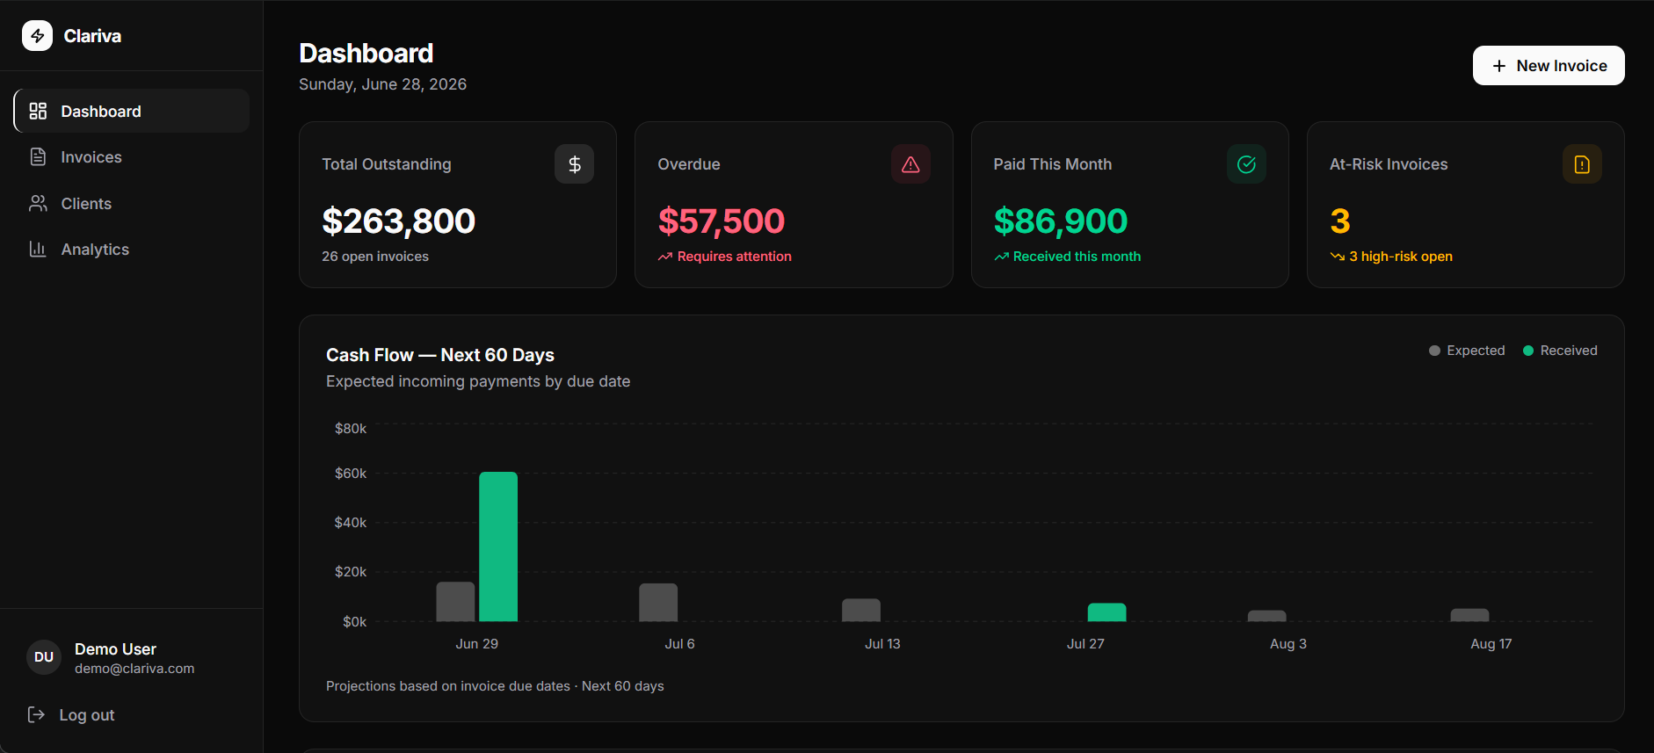1654x753 pixels.
Task: Click the warning triangle icon in Overdue card
Action: 910,164
